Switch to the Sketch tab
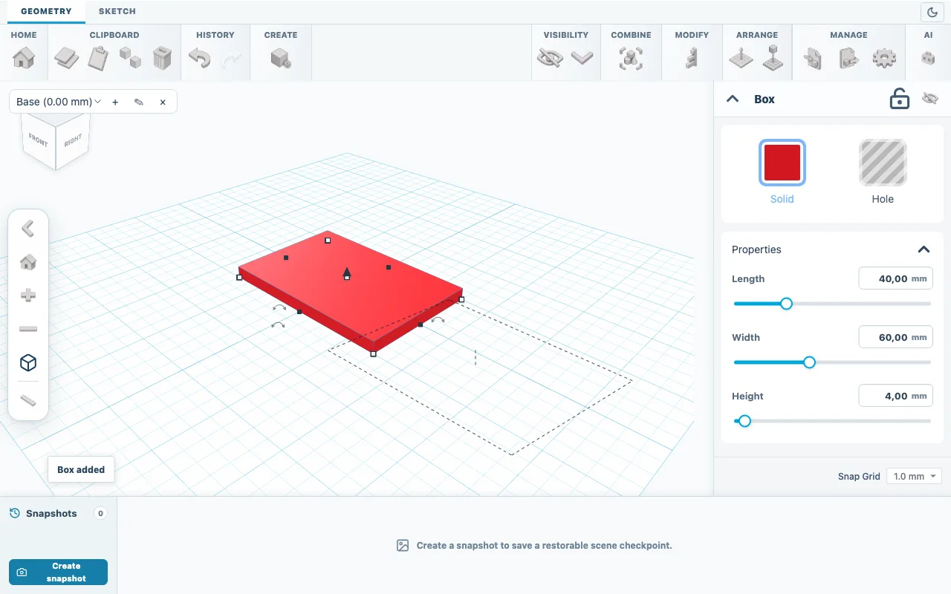 point(117,11)
